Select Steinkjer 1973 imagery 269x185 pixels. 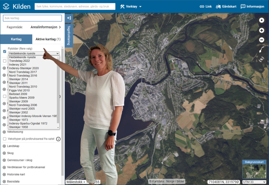[x=18, y=120]
